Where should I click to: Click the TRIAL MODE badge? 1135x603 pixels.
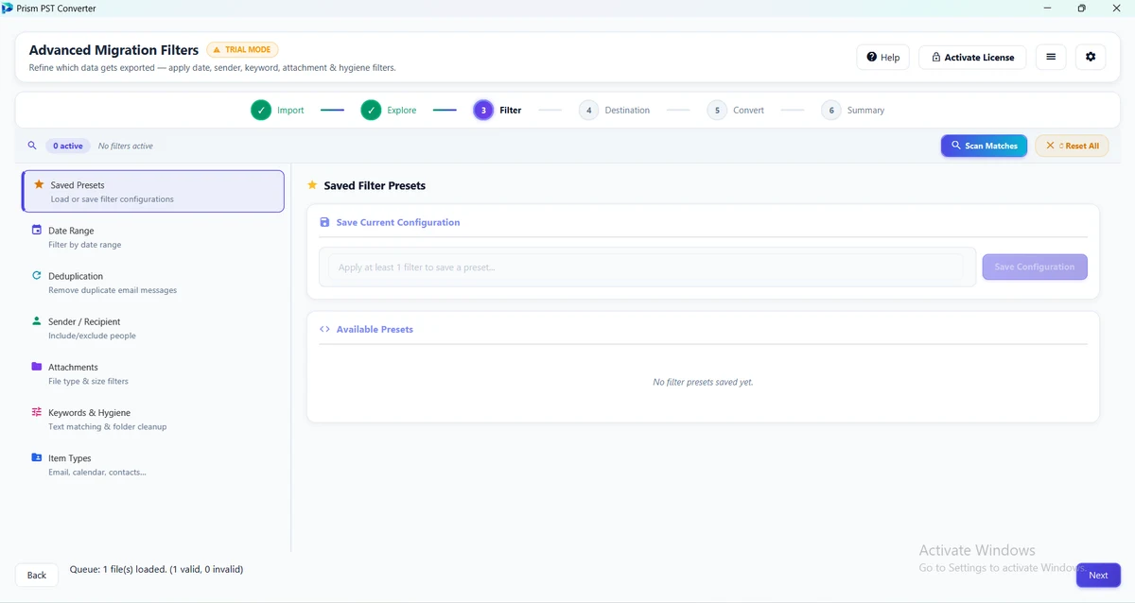click(242, 50)
